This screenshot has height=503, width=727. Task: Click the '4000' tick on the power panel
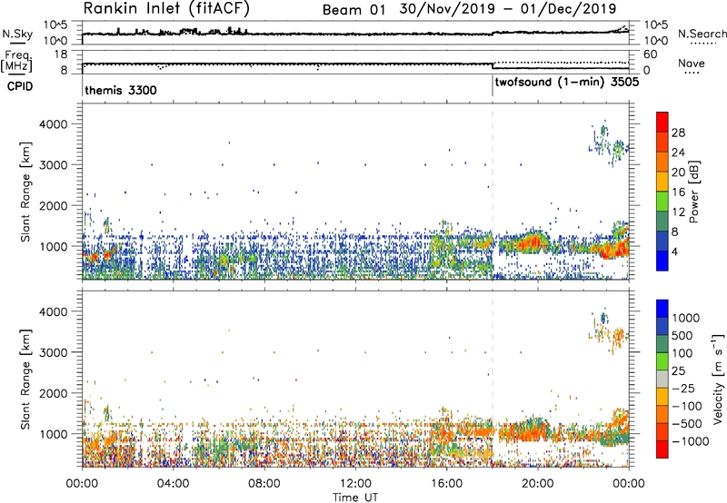[54, 123]
